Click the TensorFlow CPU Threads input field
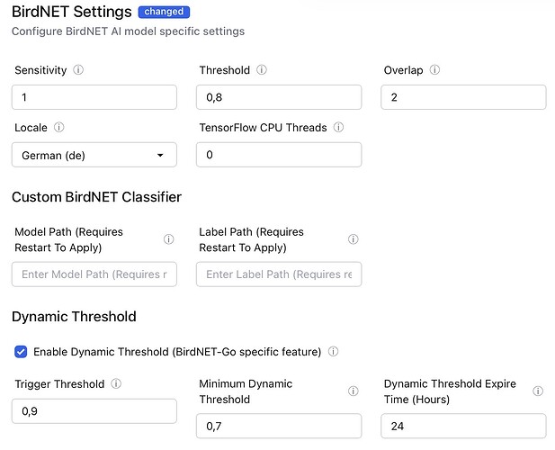The height and width of the screenshot is (450, 555). click(x=279, y=155)
